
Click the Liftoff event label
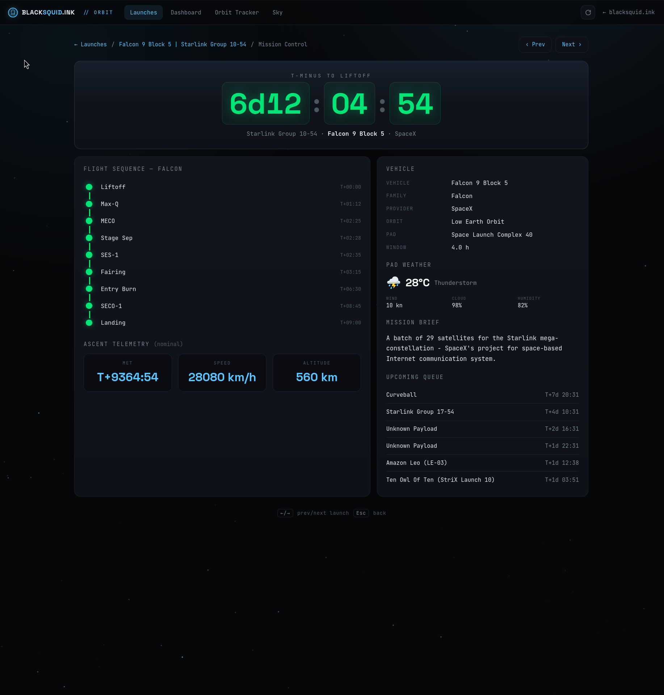coord(113,187)
